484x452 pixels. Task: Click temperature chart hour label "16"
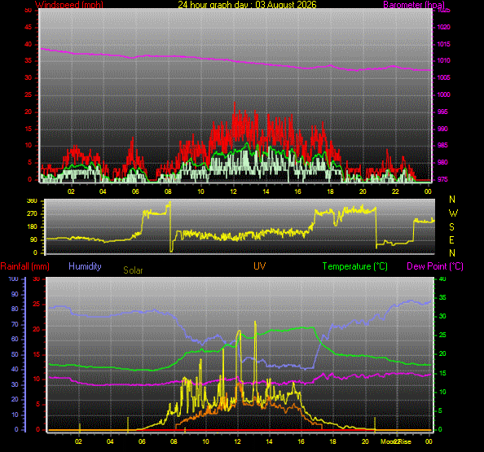[301, 441]
